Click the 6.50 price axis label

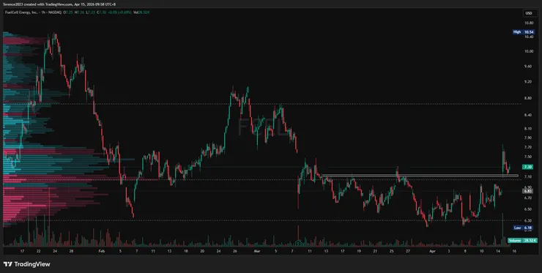[529, 209]
